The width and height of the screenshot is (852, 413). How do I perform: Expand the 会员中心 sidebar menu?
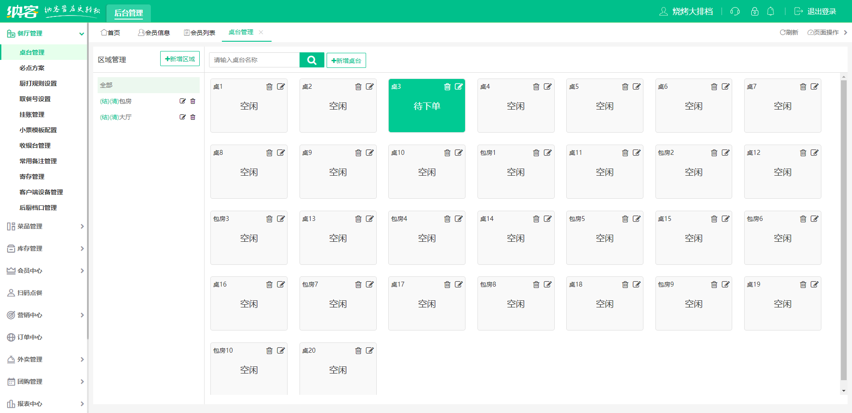coord(44,271)
